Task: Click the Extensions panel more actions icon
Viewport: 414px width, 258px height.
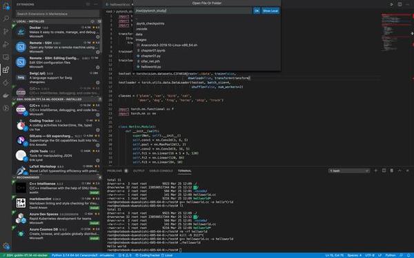Action: point(96,4)
